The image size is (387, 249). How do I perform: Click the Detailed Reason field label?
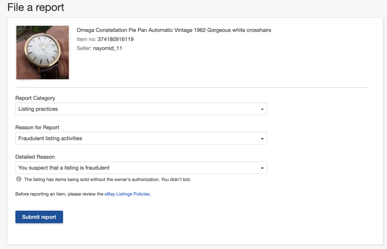[x=35, y=157]
